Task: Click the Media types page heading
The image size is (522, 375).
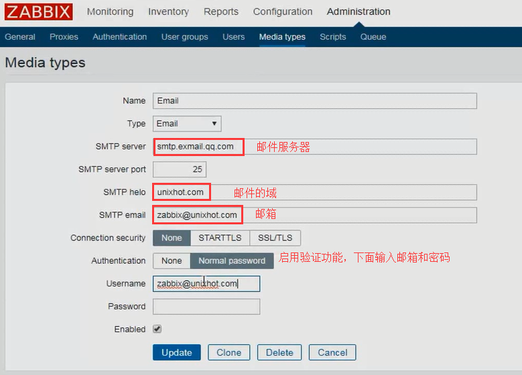Action: point(46,63)
